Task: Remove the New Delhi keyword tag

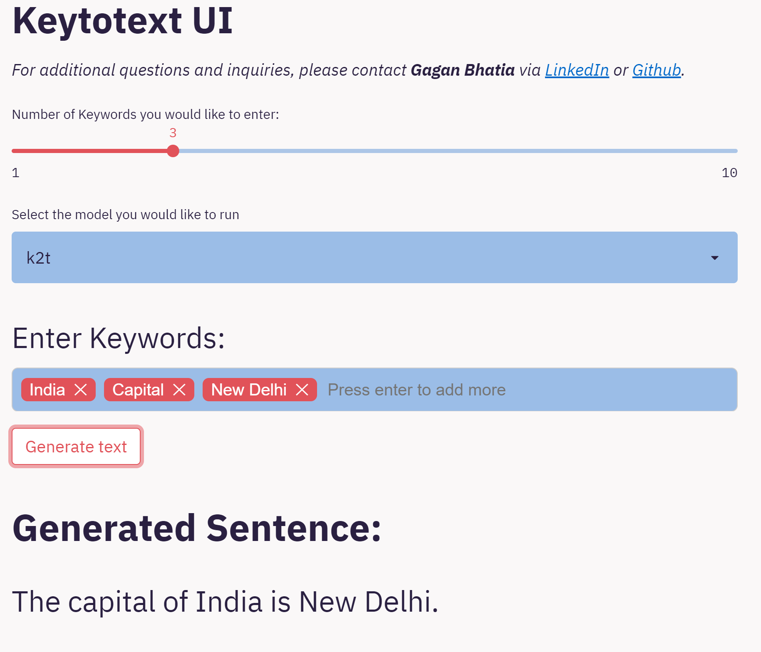Action: (302, 390)
